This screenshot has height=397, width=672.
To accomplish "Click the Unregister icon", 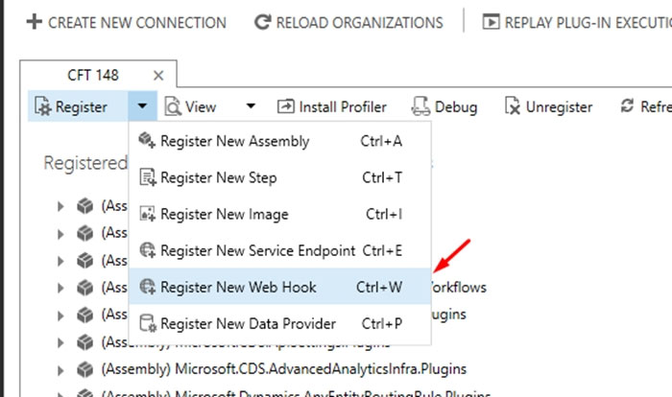I will 512,106.
